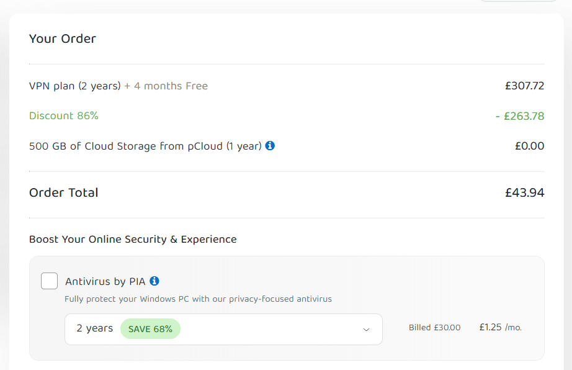Click the Boost Your Online Security heading
572x370 pixels.
pyautogui.click(x=133, y=240)
